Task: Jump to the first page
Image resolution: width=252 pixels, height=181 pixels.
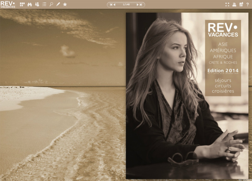Action: click(111, 5)
